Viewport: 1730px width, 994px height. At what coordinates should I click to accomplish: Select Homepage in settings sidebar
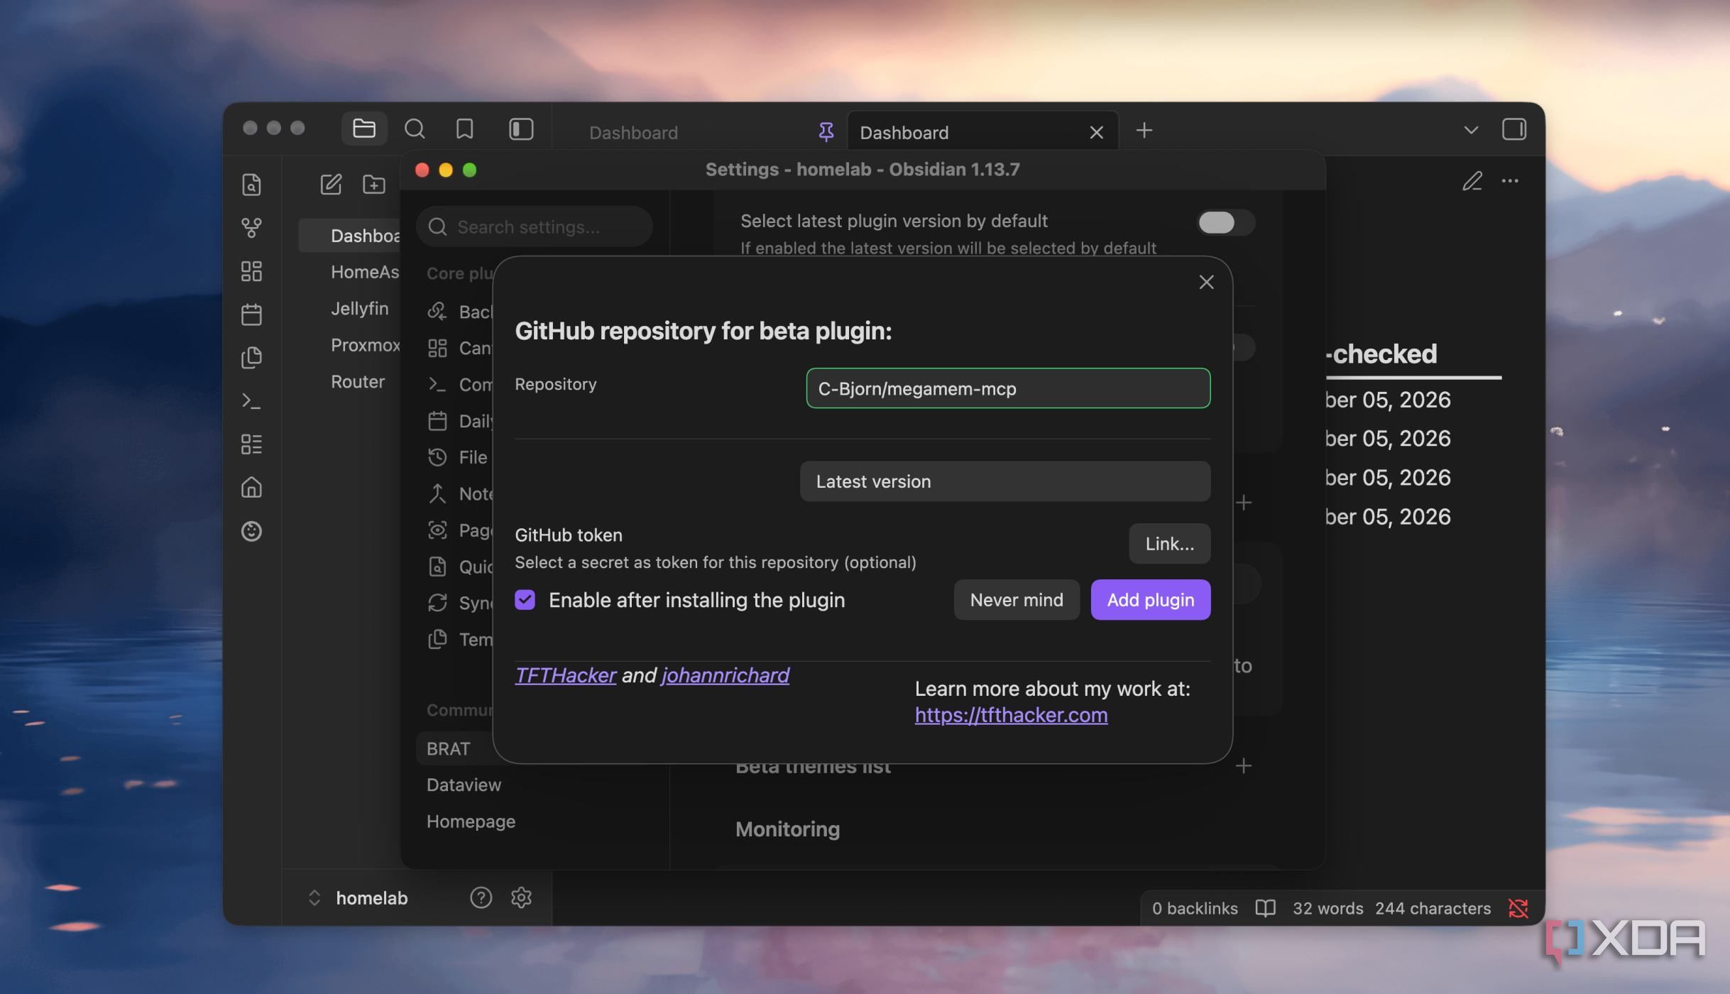[471, 821]
